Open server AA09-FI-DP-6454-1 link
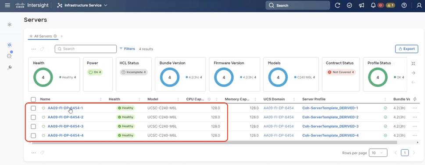This screenshot has height=165, width=425. pyautogui.click(x=65, y=108)
